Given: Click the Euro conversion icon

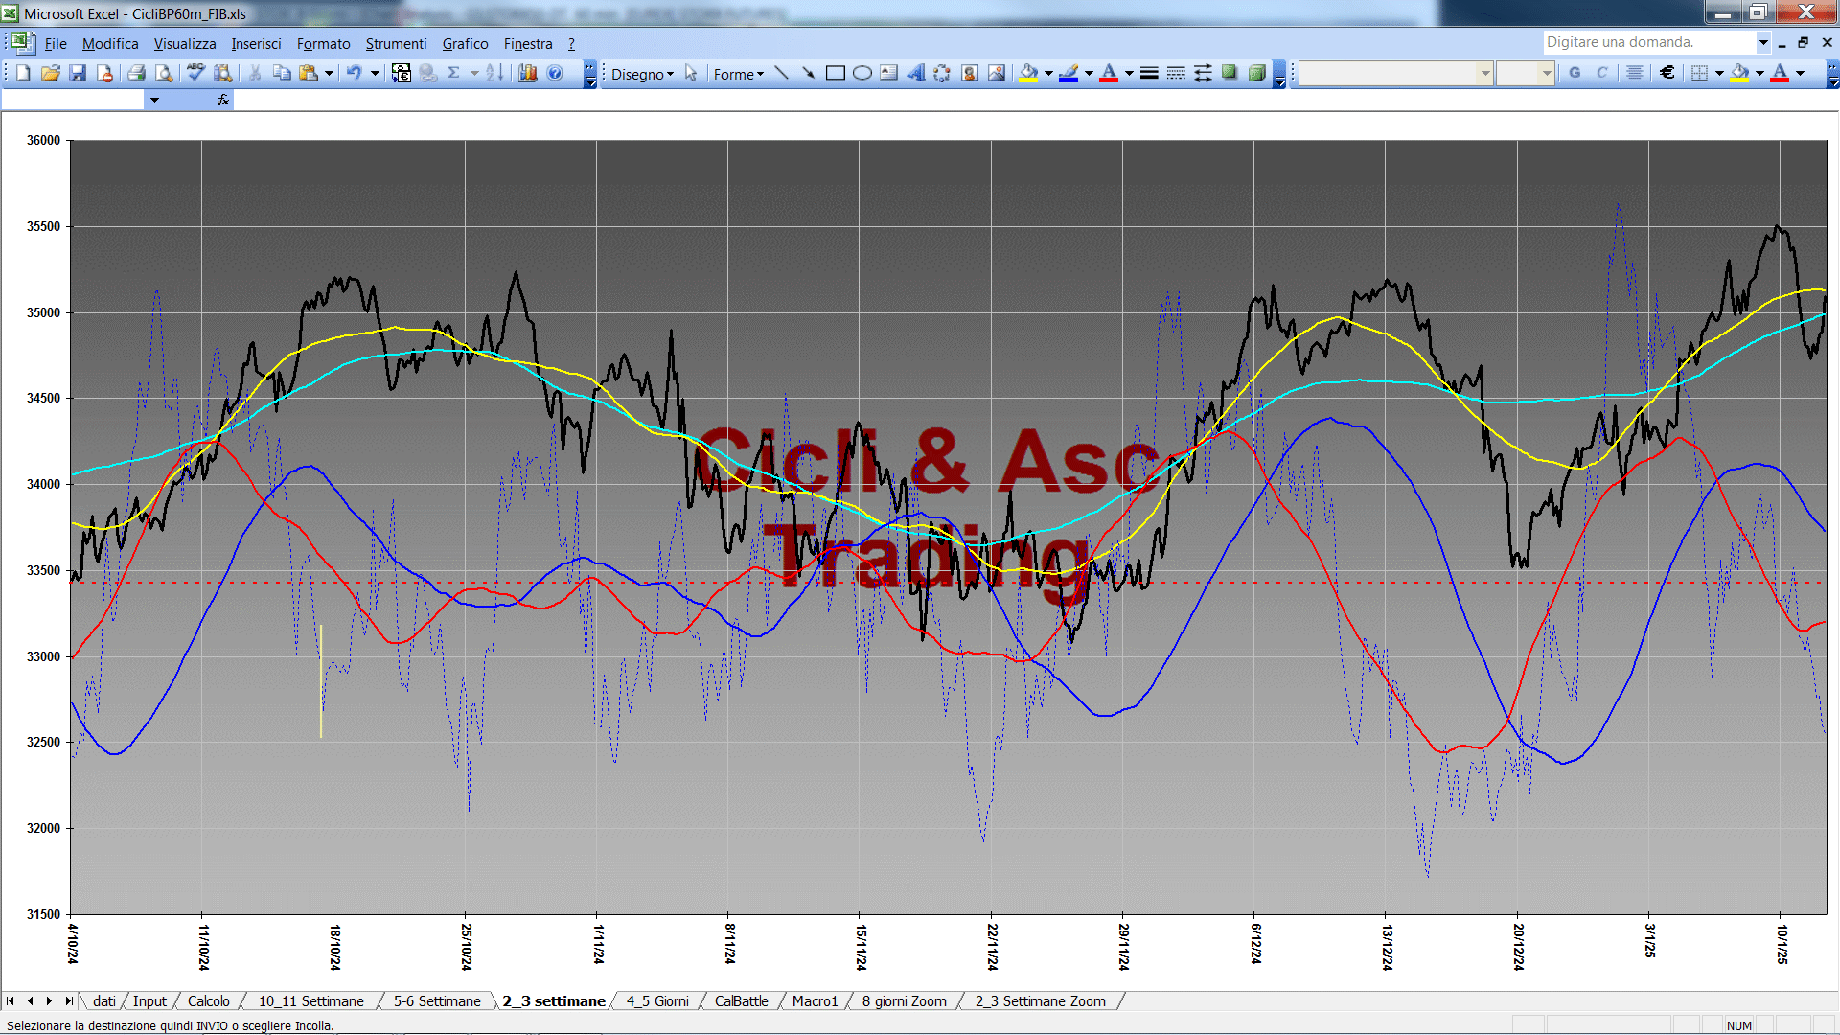Looking at the screenshot, I should (x=402, y=73).
